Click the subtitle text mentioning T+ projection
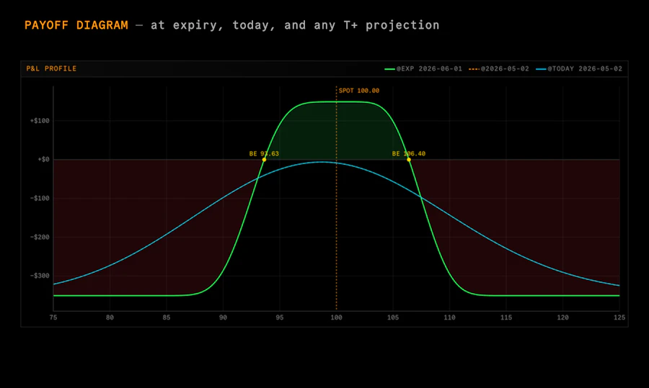This screenshot has width=649, height=388. coord(295,25)
